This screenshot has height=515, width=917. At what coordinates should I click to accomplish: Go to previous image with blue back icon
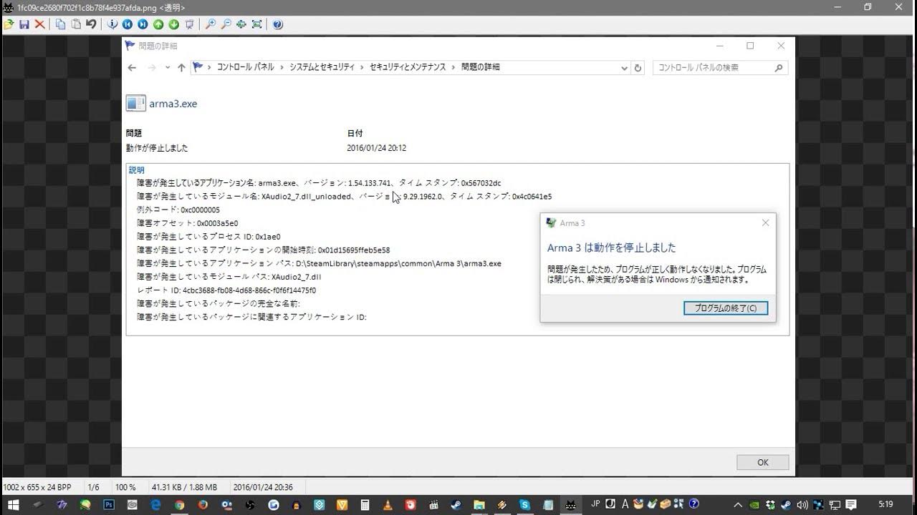coord(128,24)
